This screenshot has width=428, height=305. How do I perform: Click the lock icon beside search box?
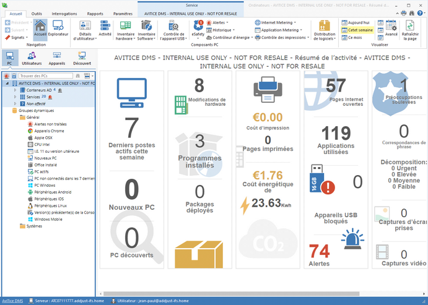tap(14, 75)
